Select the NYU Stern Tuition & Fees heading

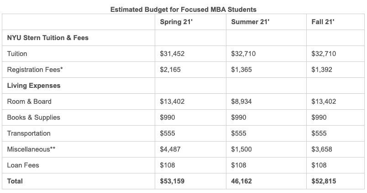point(48,38)
